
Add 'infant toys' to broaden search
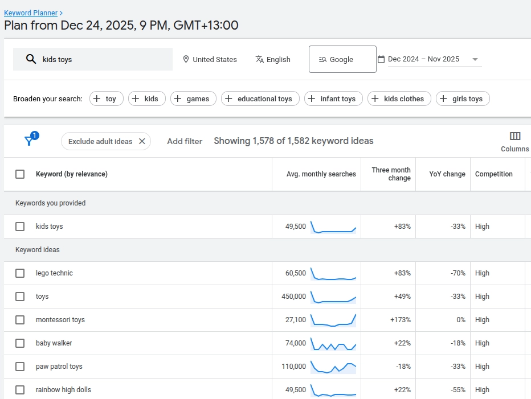coord(333,99)
